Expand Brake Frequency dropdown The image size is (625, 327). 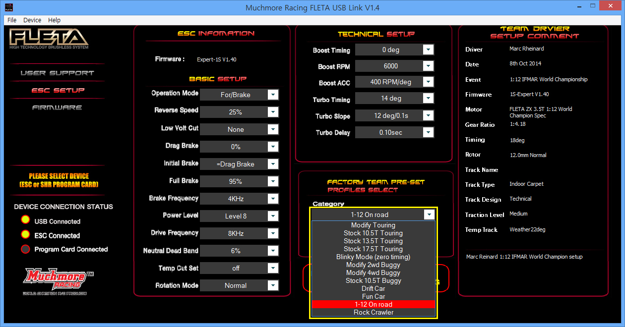(x=273, y=199)
